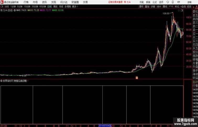The height and width of the screenshot is (127, 198).
Task: Click the 画线 drawing toolbar button
Action: coord(165,7)
